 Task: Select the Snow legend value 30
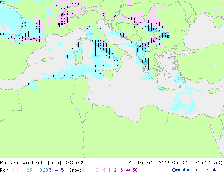(123, 170)
